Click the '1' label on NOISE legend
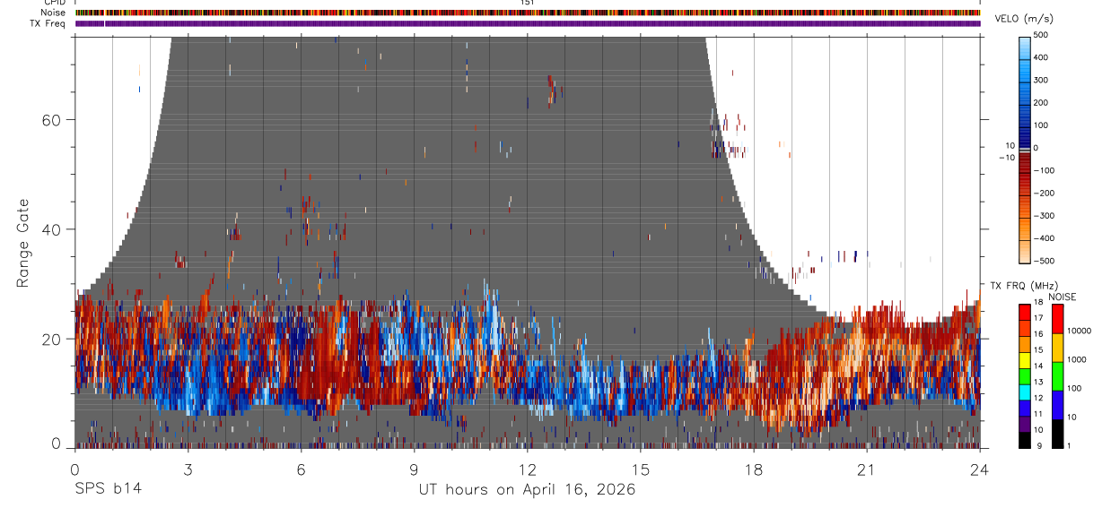Screen dimensions: 1102x508 click(1069, 445)
